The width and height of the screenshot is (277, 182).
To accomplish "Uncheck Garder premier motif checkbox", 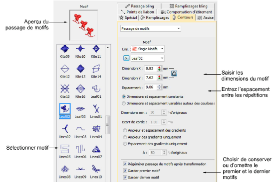I will [x=125, y=171].
